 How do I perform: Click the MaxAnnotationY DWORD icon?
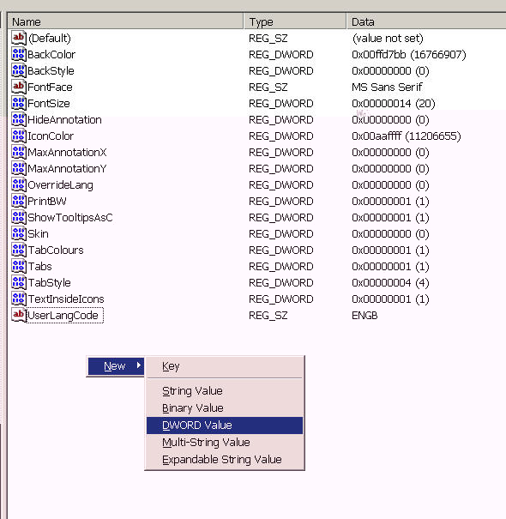pyautogui.click(x=19, y=168)
